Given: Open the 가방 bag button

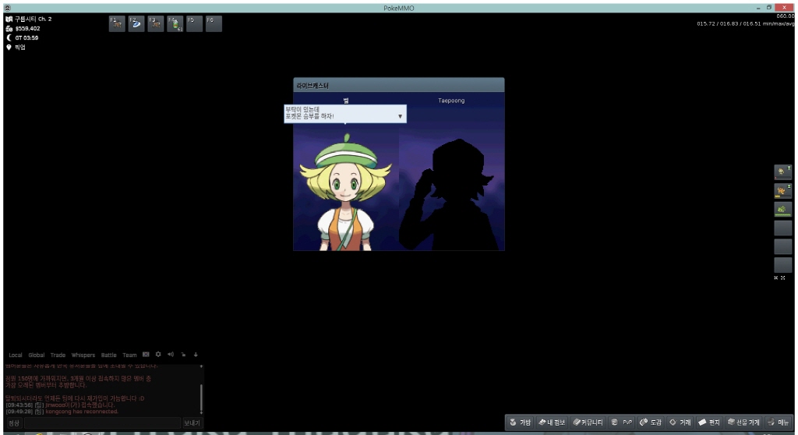Looking at the screenshot, I should point(520,423).
